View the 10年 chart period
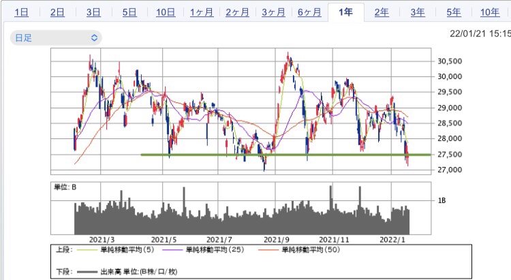511x280 pixels. (x=490, y=12)
